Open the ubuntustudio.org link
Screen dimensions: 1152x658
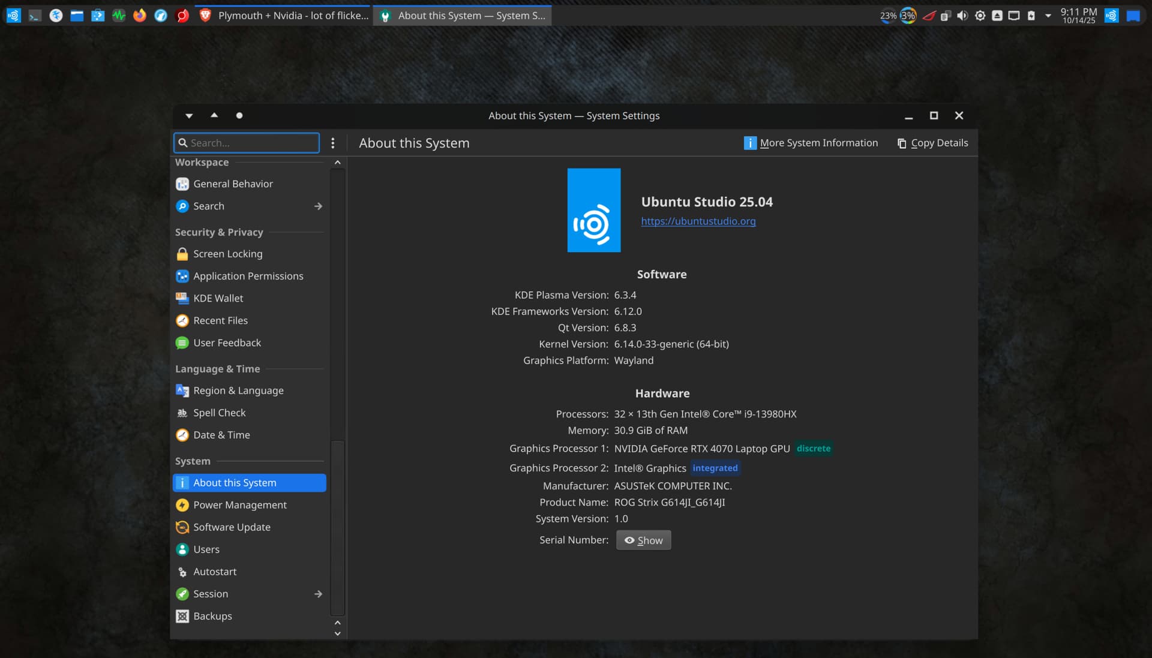(x=698, y=221)
